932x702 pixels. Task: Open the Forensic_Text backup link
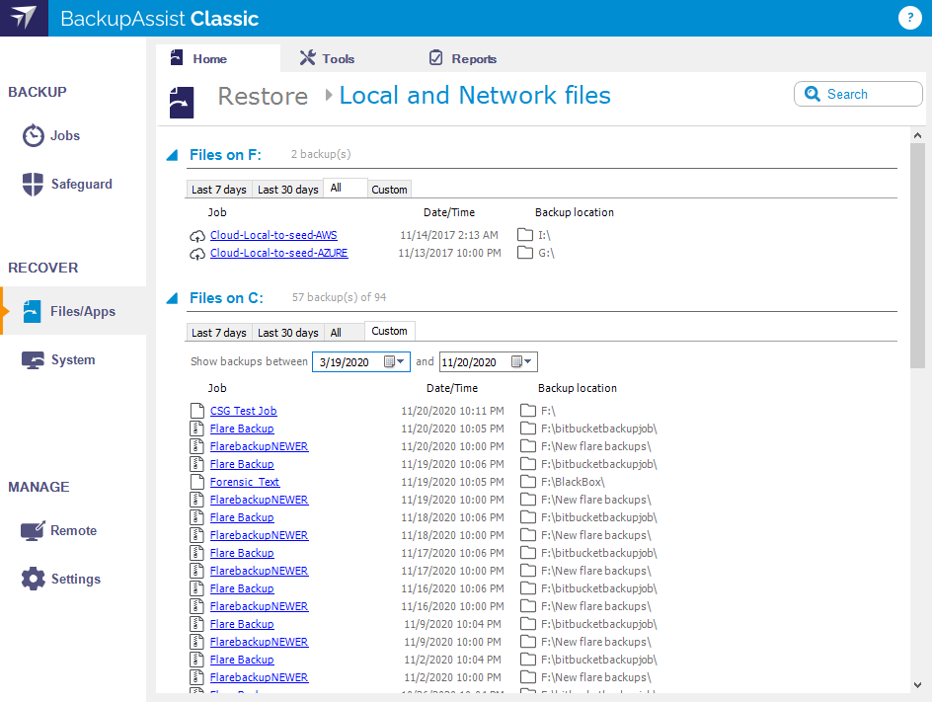244,482
